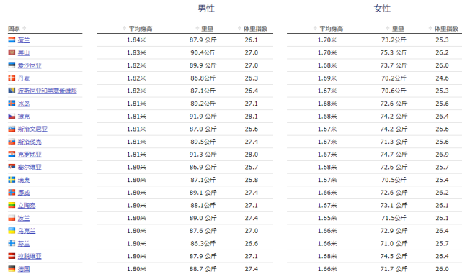Sort by female 平均身高 arrow icon

[315, 28]
